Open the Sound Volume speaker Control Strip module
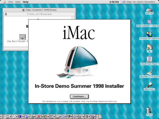Viewport: 159px width, 119px height. coord(75,117)
